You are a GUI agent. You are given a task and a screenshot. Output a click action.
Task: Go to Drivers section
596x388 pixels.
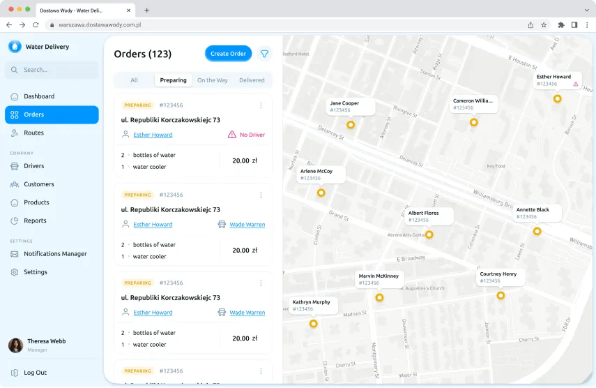click(x=33, y=166)
